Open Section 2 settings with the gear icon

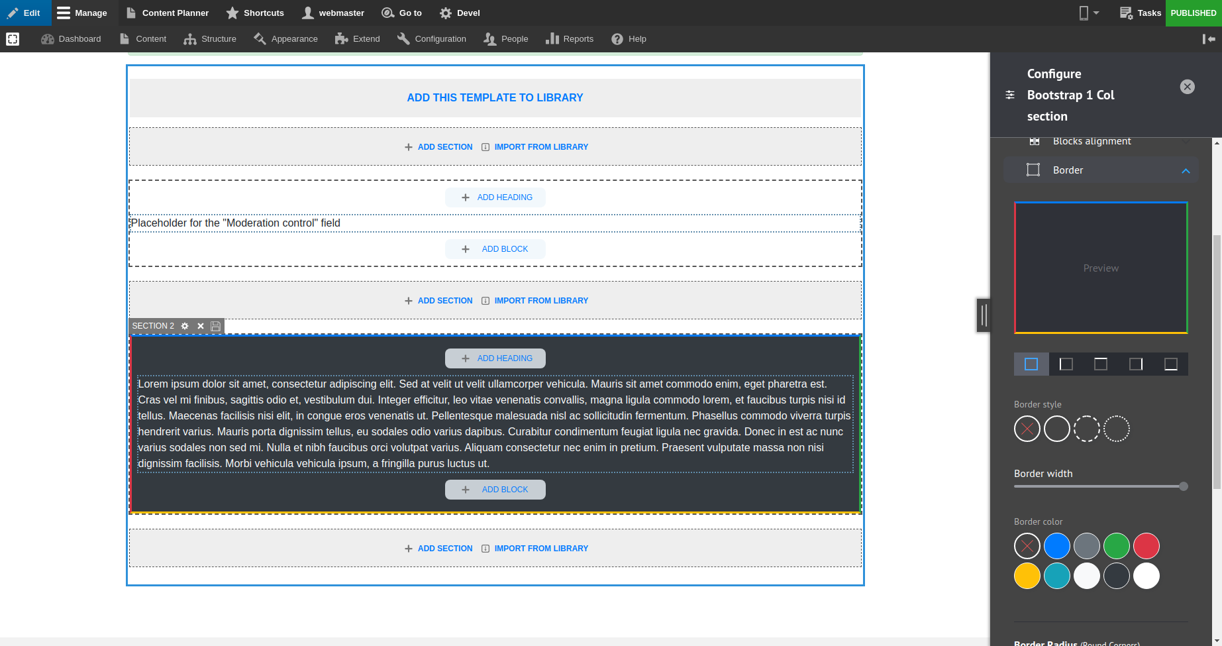pos(185,326)
